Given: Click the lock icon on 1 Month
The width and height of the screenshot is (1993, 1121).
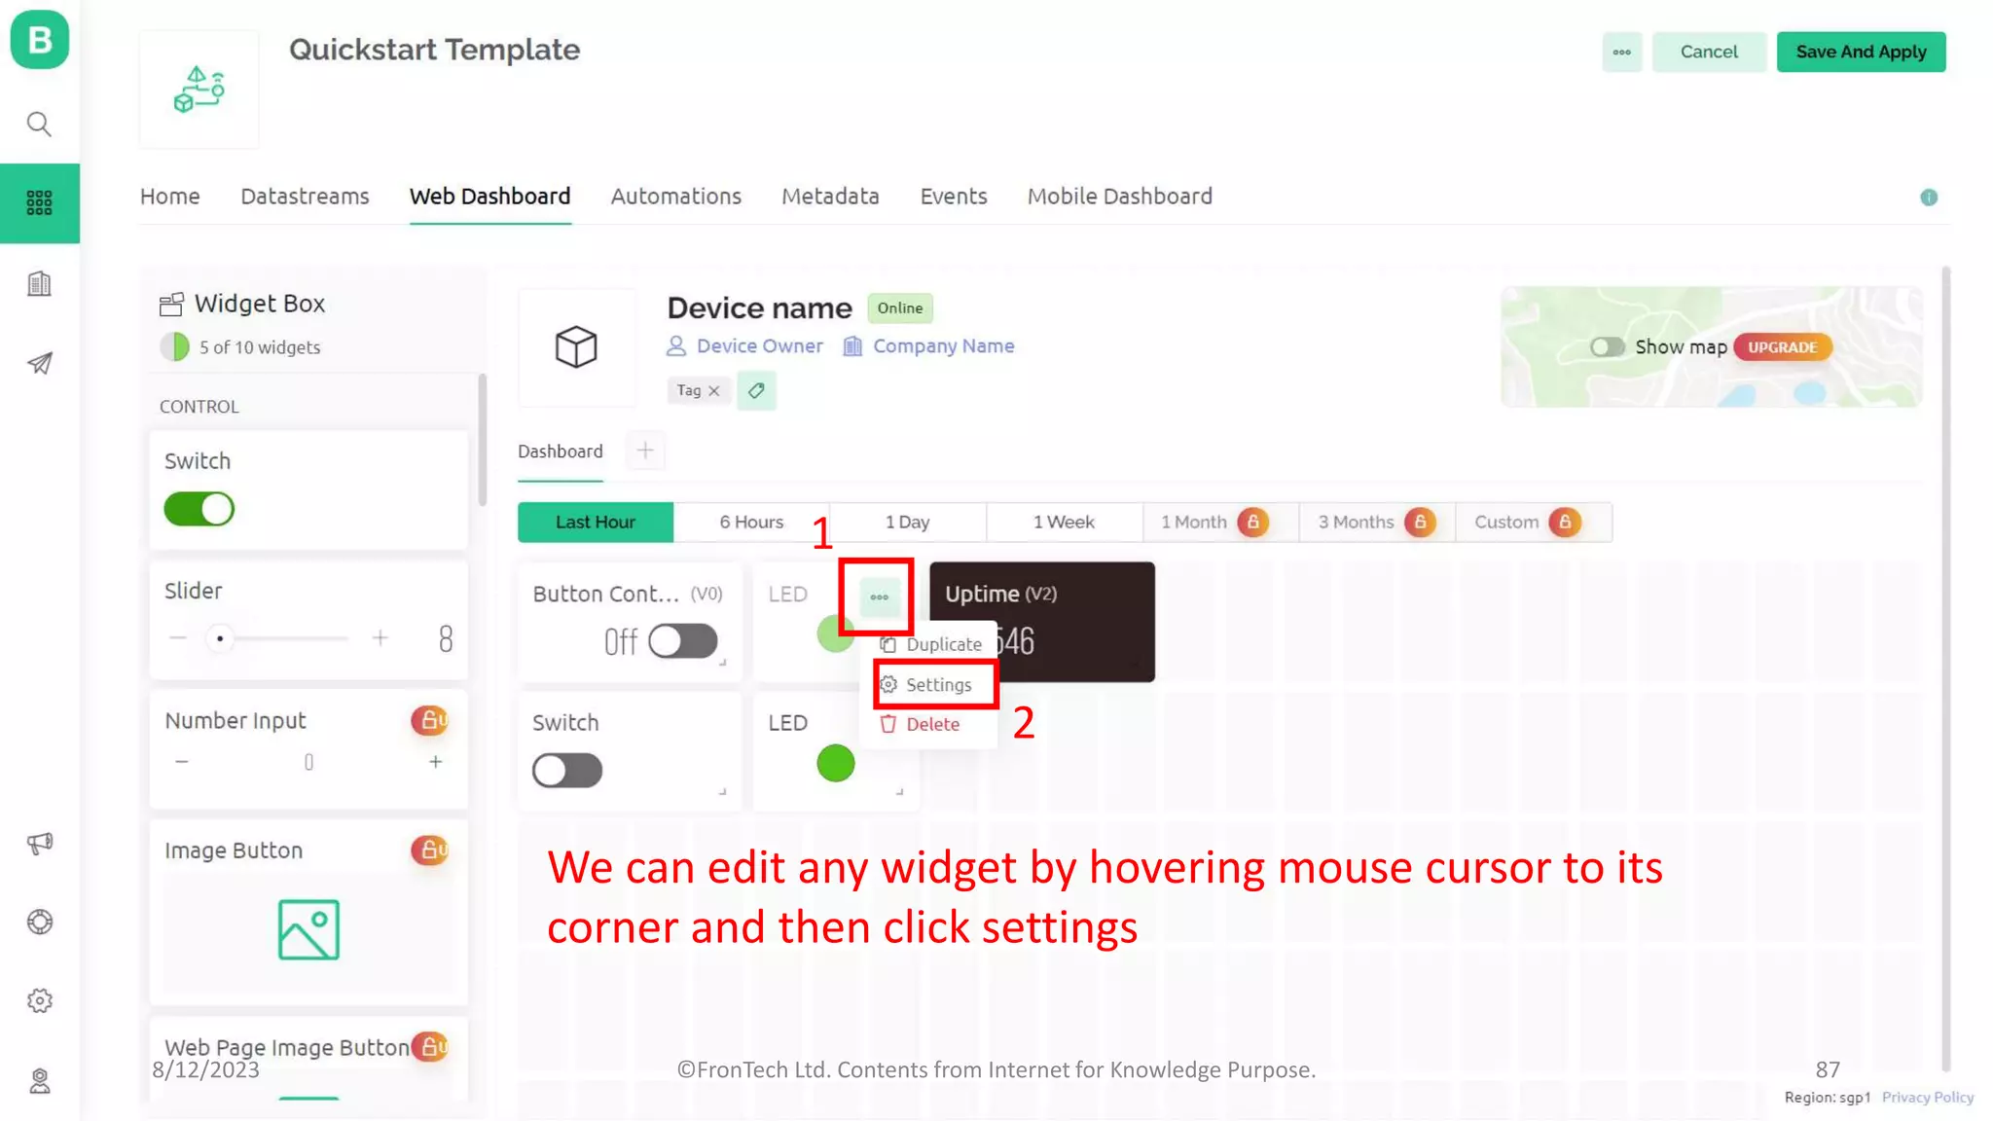Looking at the screenshot, I should click(1253, 522).
